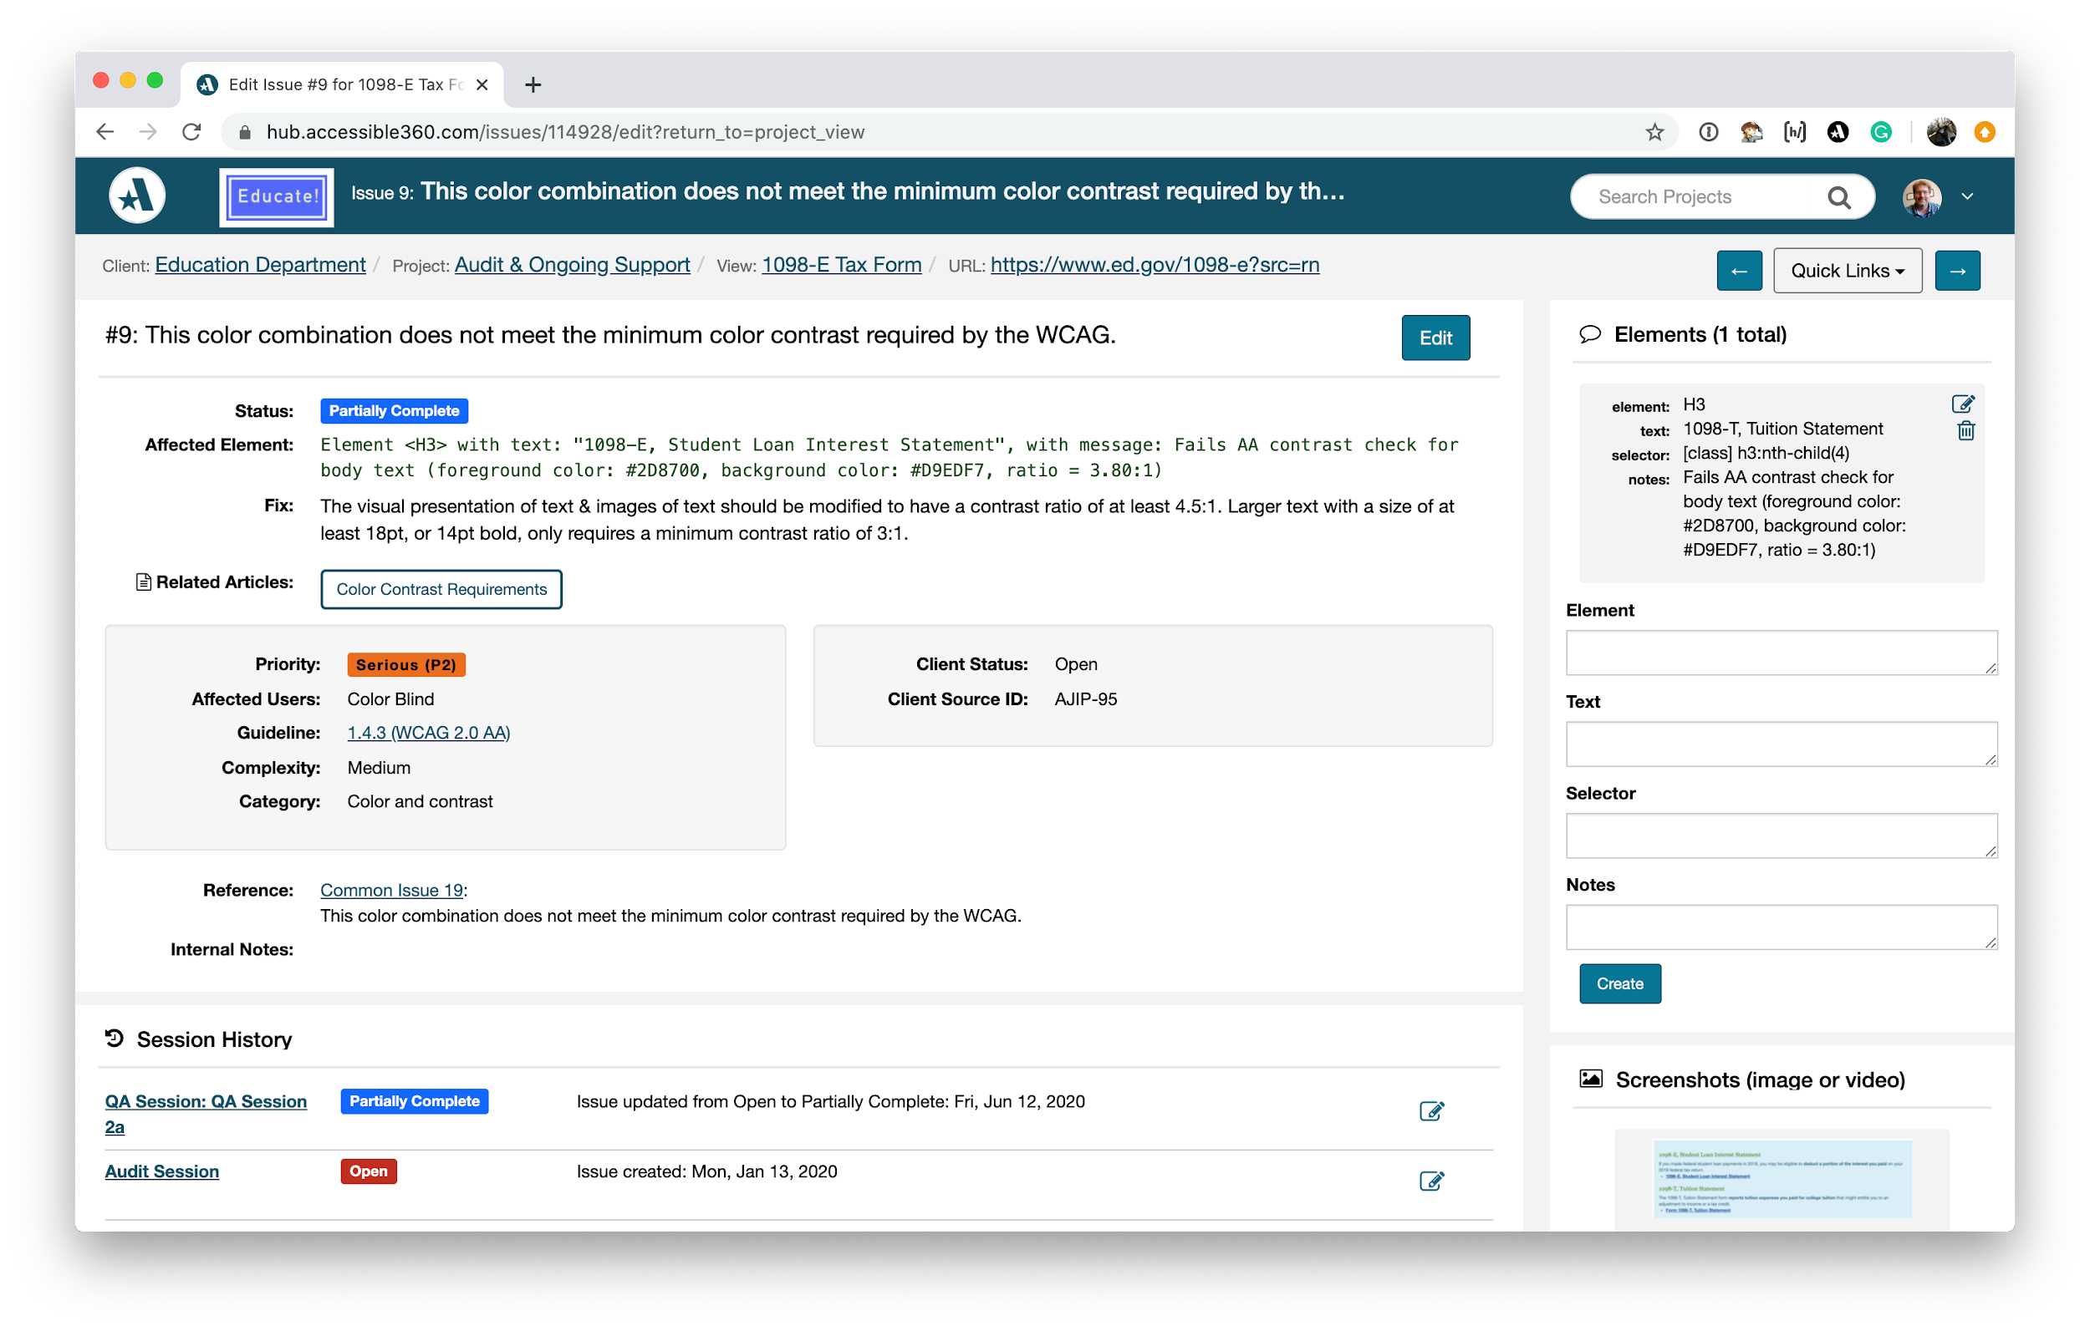Viewport: 2090px width, 1331px height.
Task: Click edit icon for the QA Session 2a row
Action: (x=1430, y=1110)
